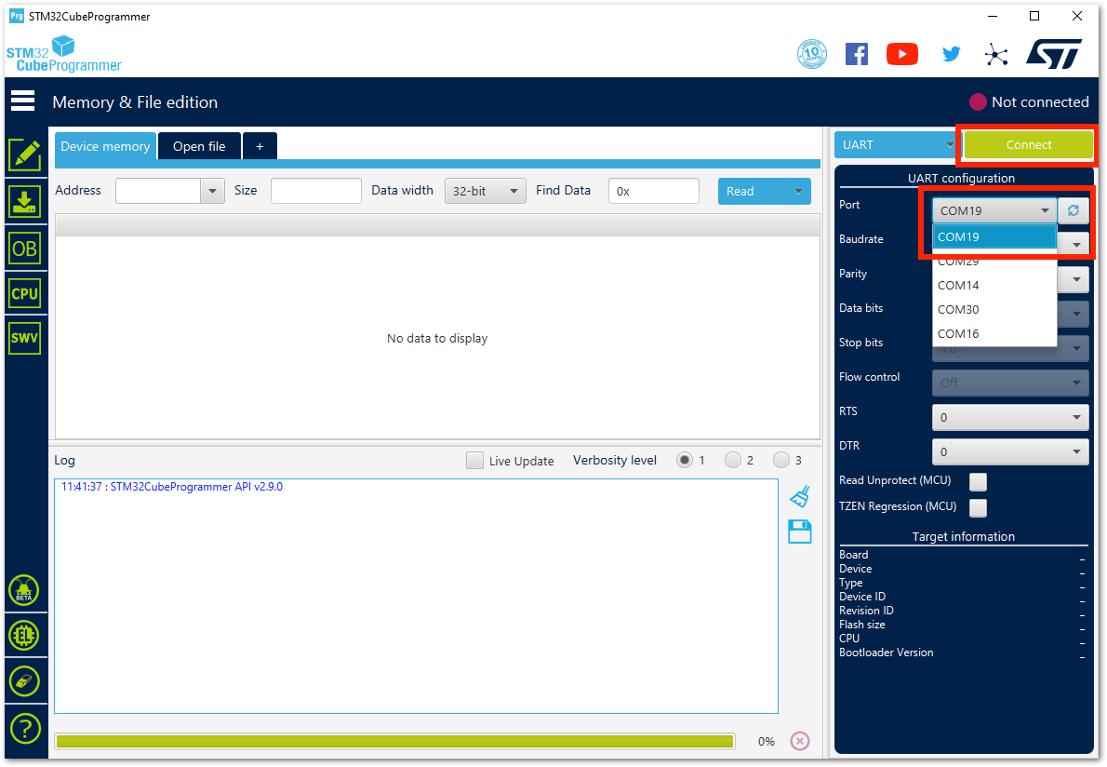Open the RTS value dropdown
The width and height of the screenshot is (1107, 767).
[1010, 417]
